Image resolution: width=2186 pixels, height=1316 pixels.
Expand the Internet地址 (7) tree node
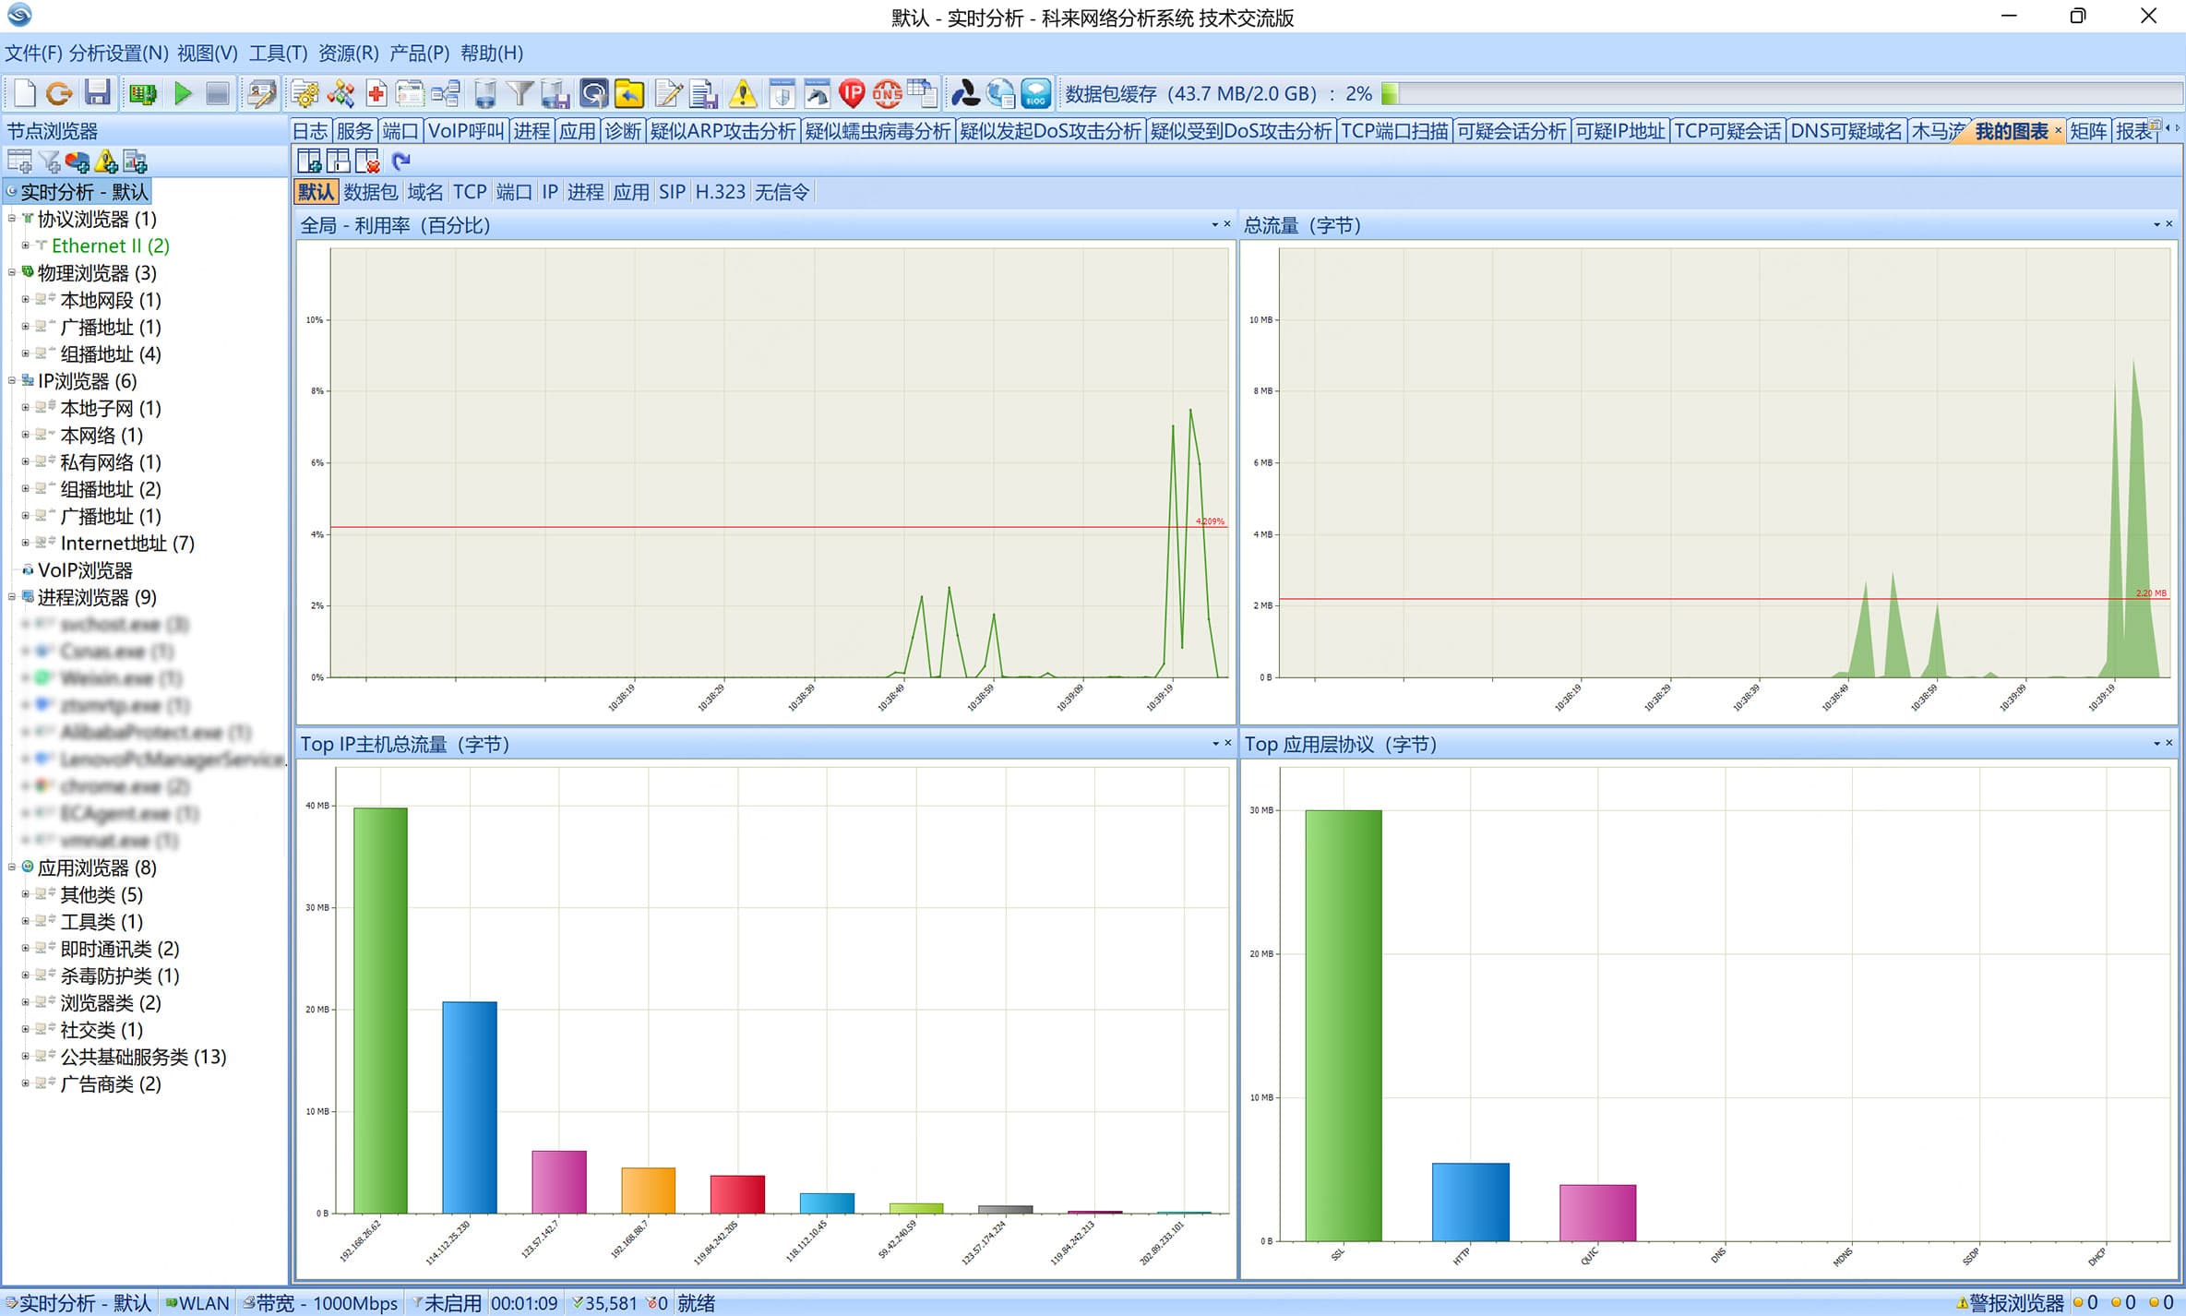click(26, 543)
